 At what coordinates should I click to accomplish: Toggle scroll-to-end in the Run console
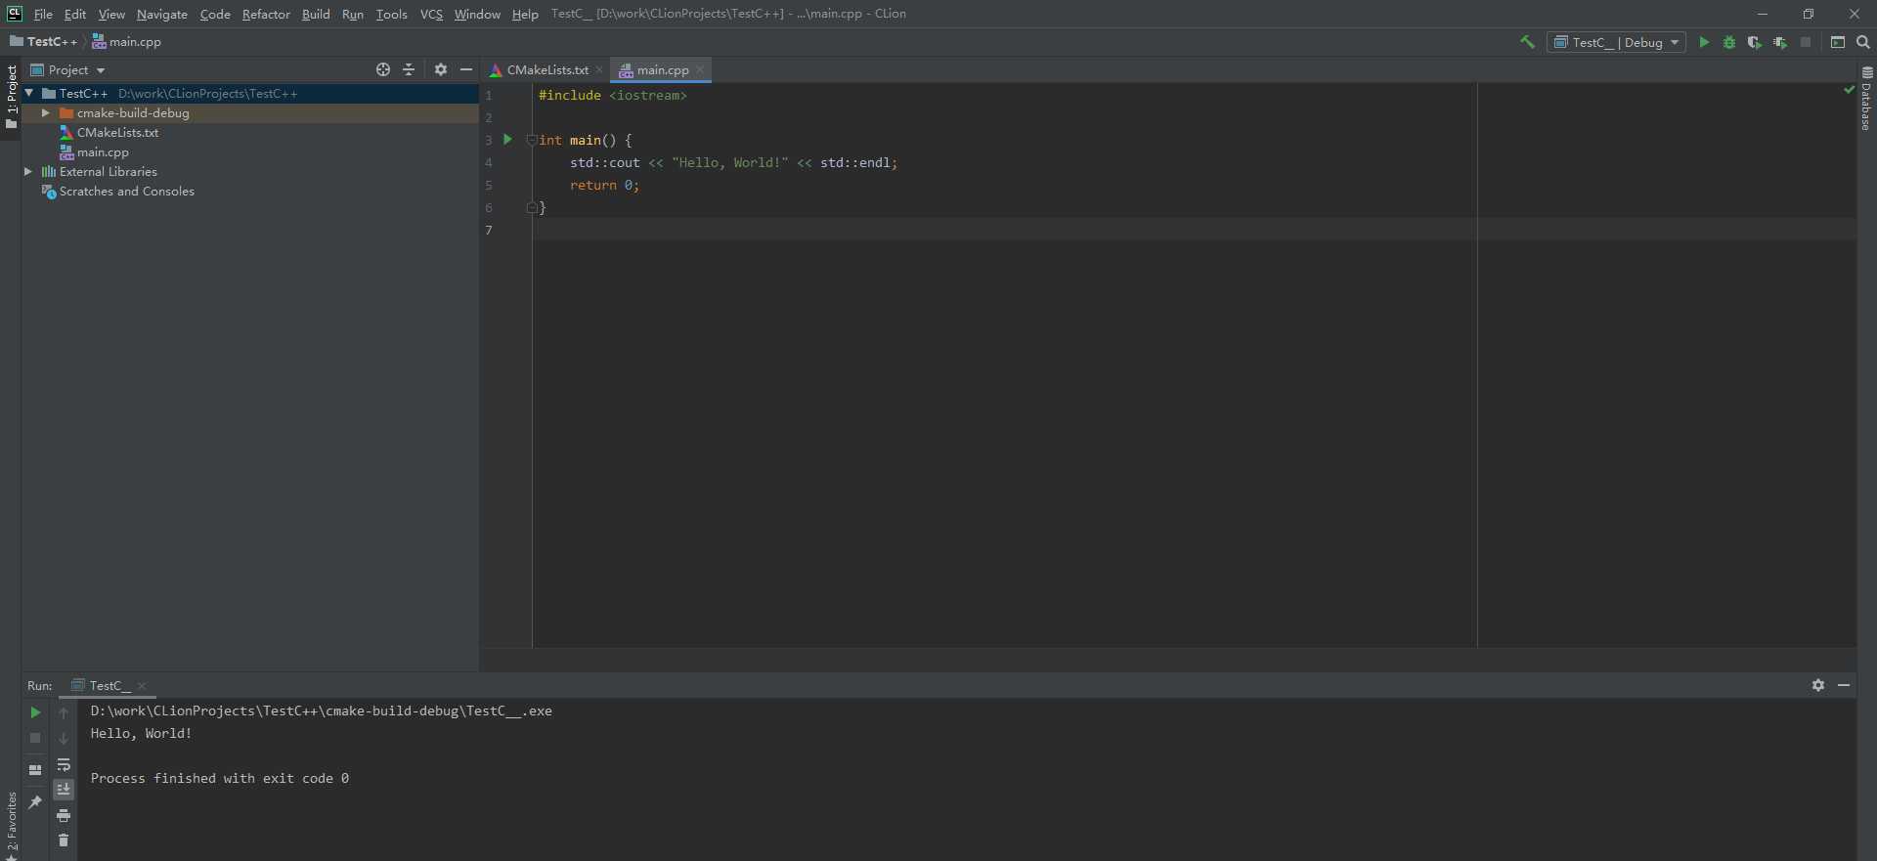(64, 790)
